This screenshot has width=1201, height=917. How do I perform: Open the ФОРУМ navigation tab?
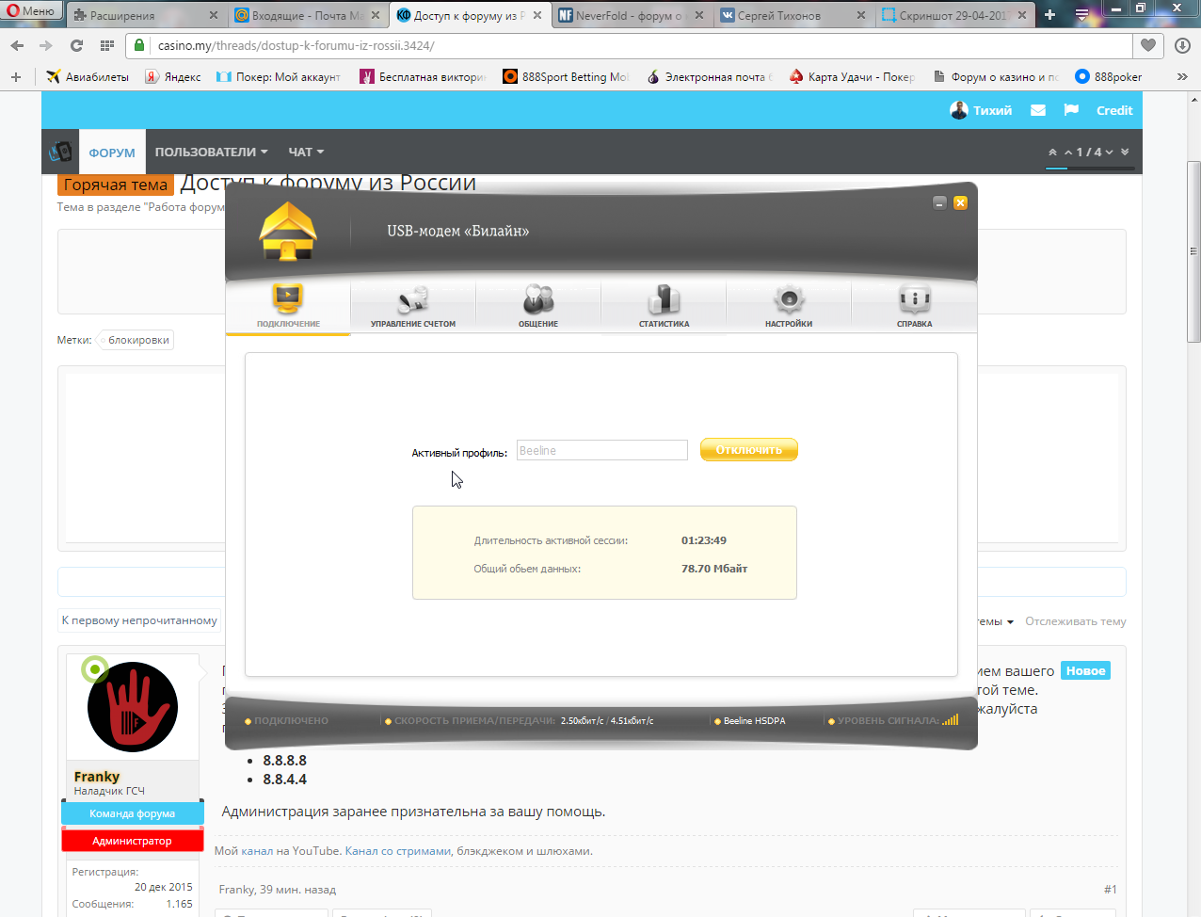click(x=112, y=152)
